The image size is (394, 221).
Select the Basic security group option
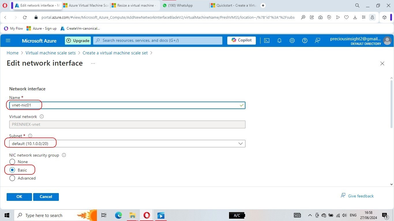coord(12,170)
